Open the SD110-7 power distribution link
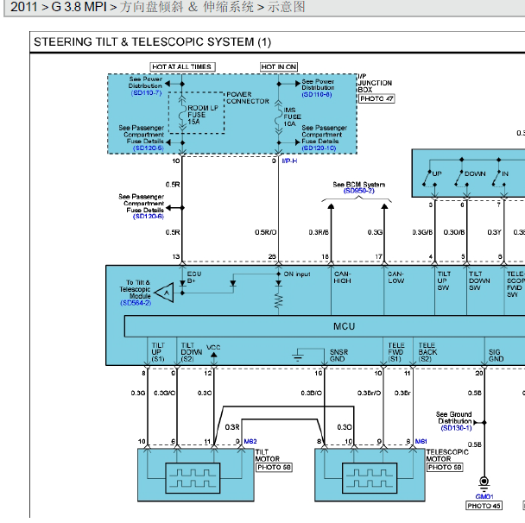 click(146, 92)
